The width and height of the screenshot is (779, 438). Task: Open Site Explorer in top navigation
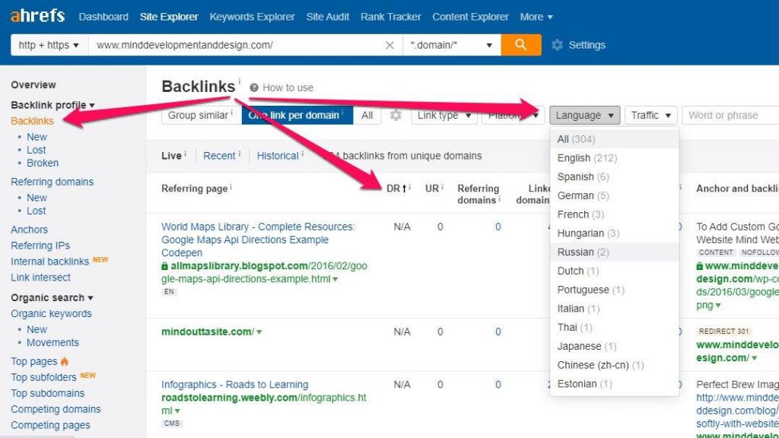pyautogui.click(x=169, y=17)
